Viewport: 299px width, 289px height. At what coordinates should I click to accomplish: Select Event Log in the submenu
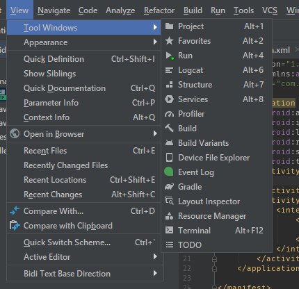pyautogui.click(x=216, y=172)
